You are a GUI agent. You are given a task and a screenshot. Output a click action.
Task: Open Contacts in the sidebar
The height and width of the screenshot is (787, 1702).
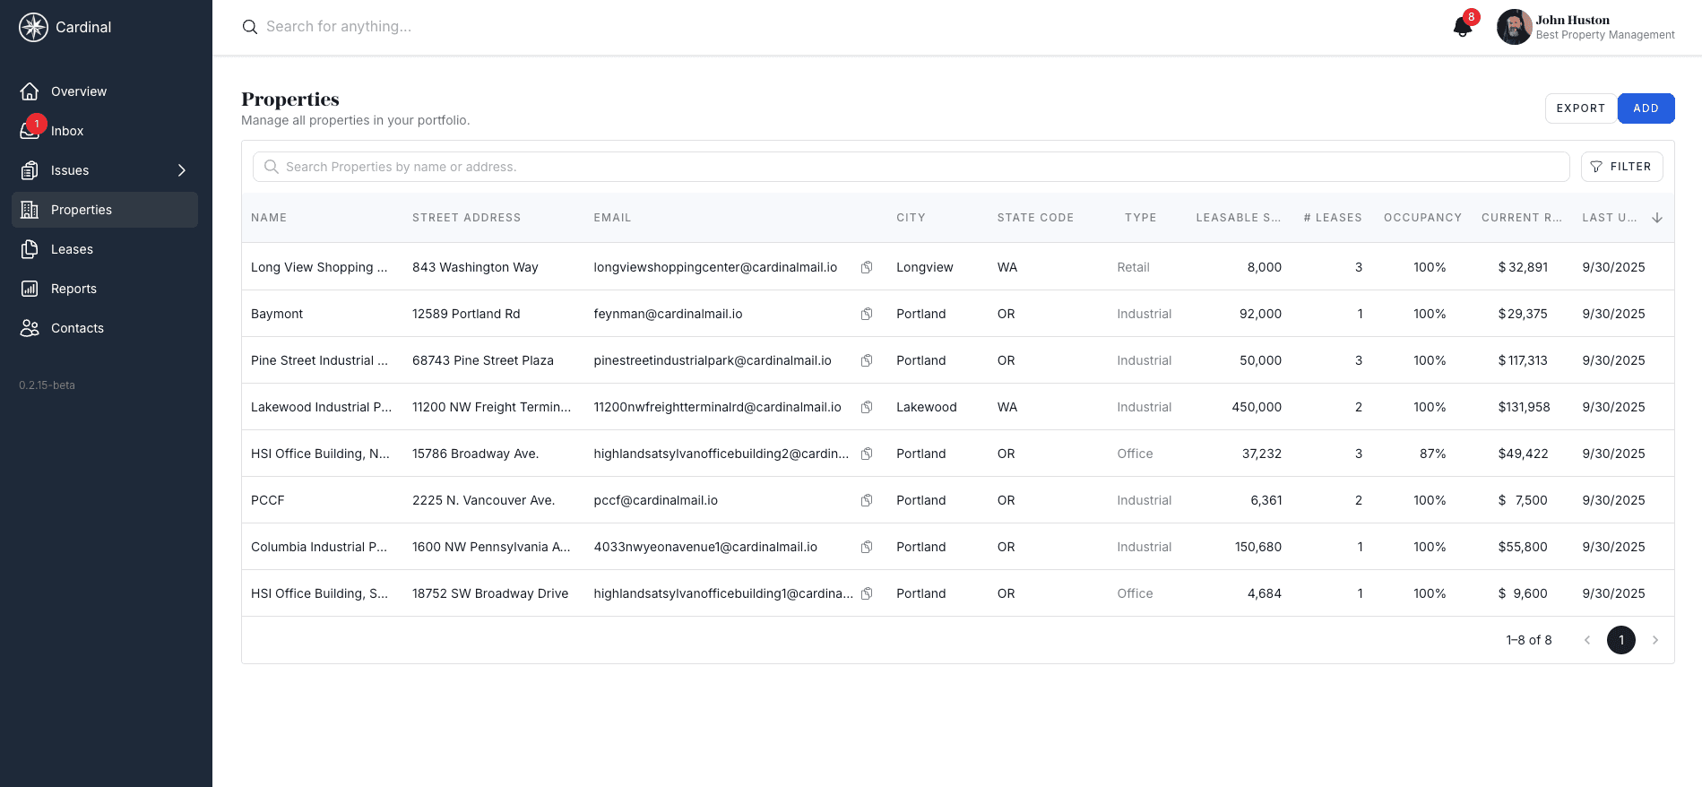(x=105, y=328)
